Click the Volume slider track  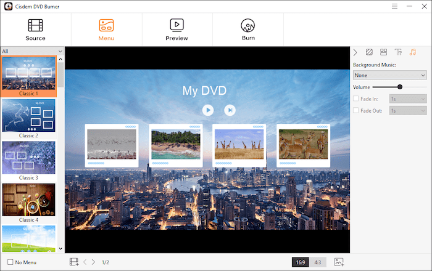click(399, 87)
